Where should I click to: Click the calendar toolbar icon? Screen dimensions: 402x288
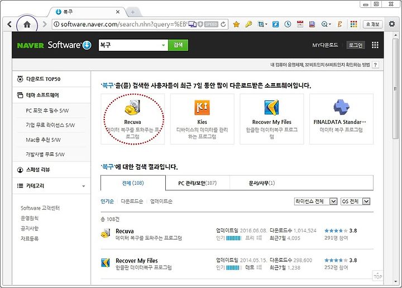pos(300,25)
